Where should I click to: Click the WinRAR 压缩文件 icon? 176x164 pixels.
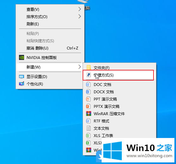(89, 114)
